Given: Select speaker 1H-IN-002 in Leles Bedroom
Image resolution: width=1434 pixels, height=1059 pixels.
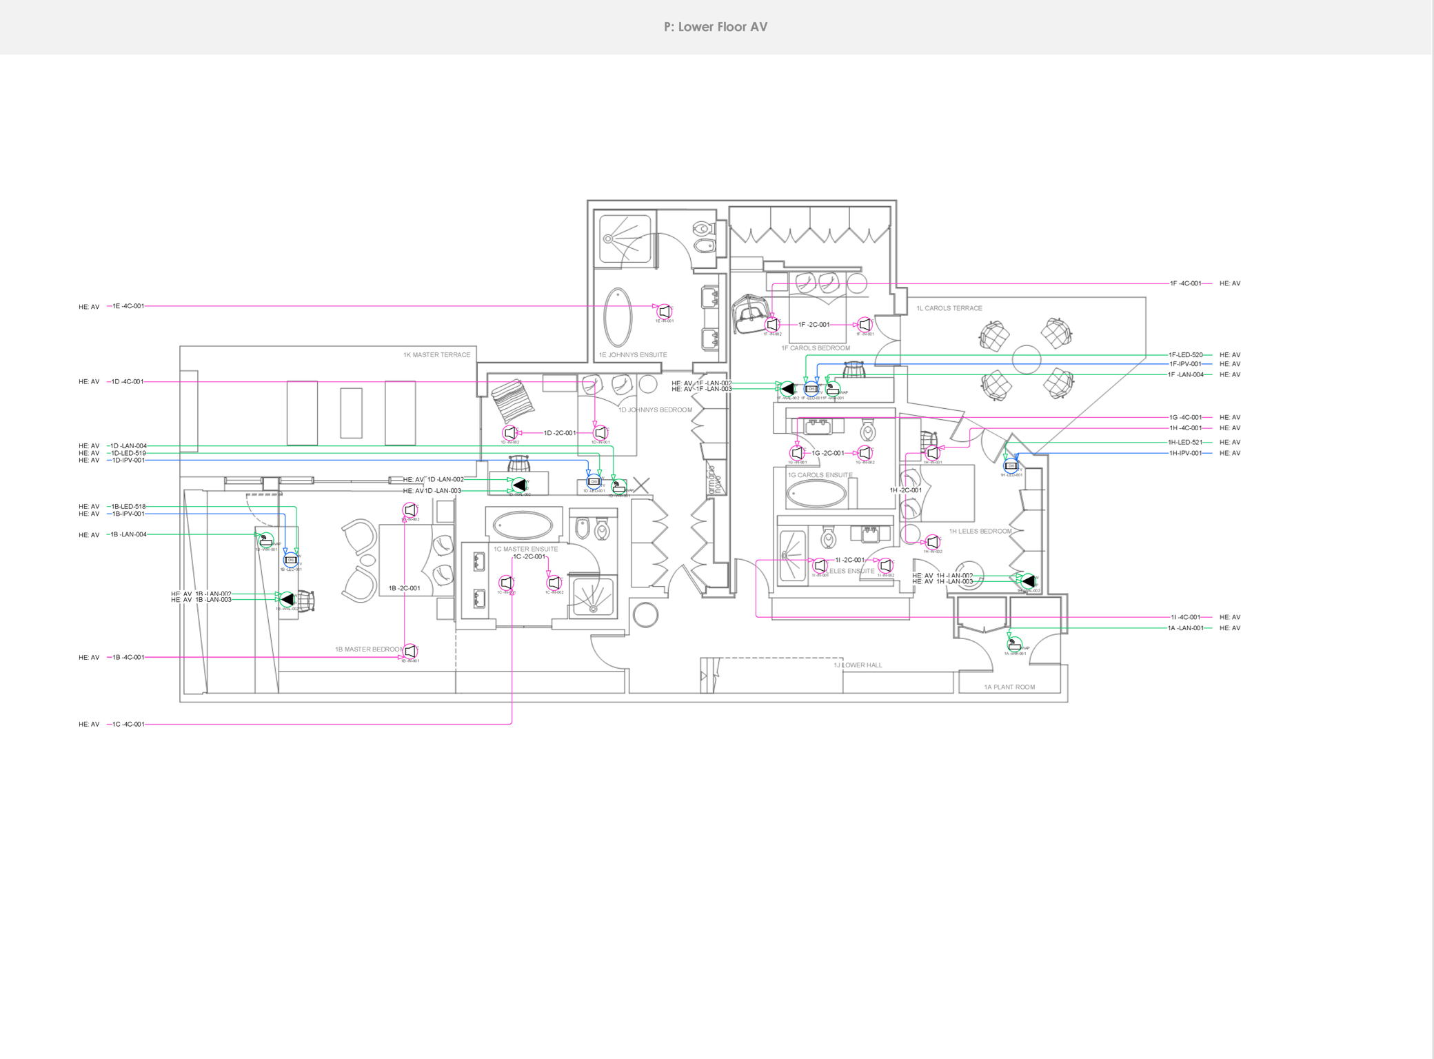Looking at the screenshot, I should (x=933, y=542).
